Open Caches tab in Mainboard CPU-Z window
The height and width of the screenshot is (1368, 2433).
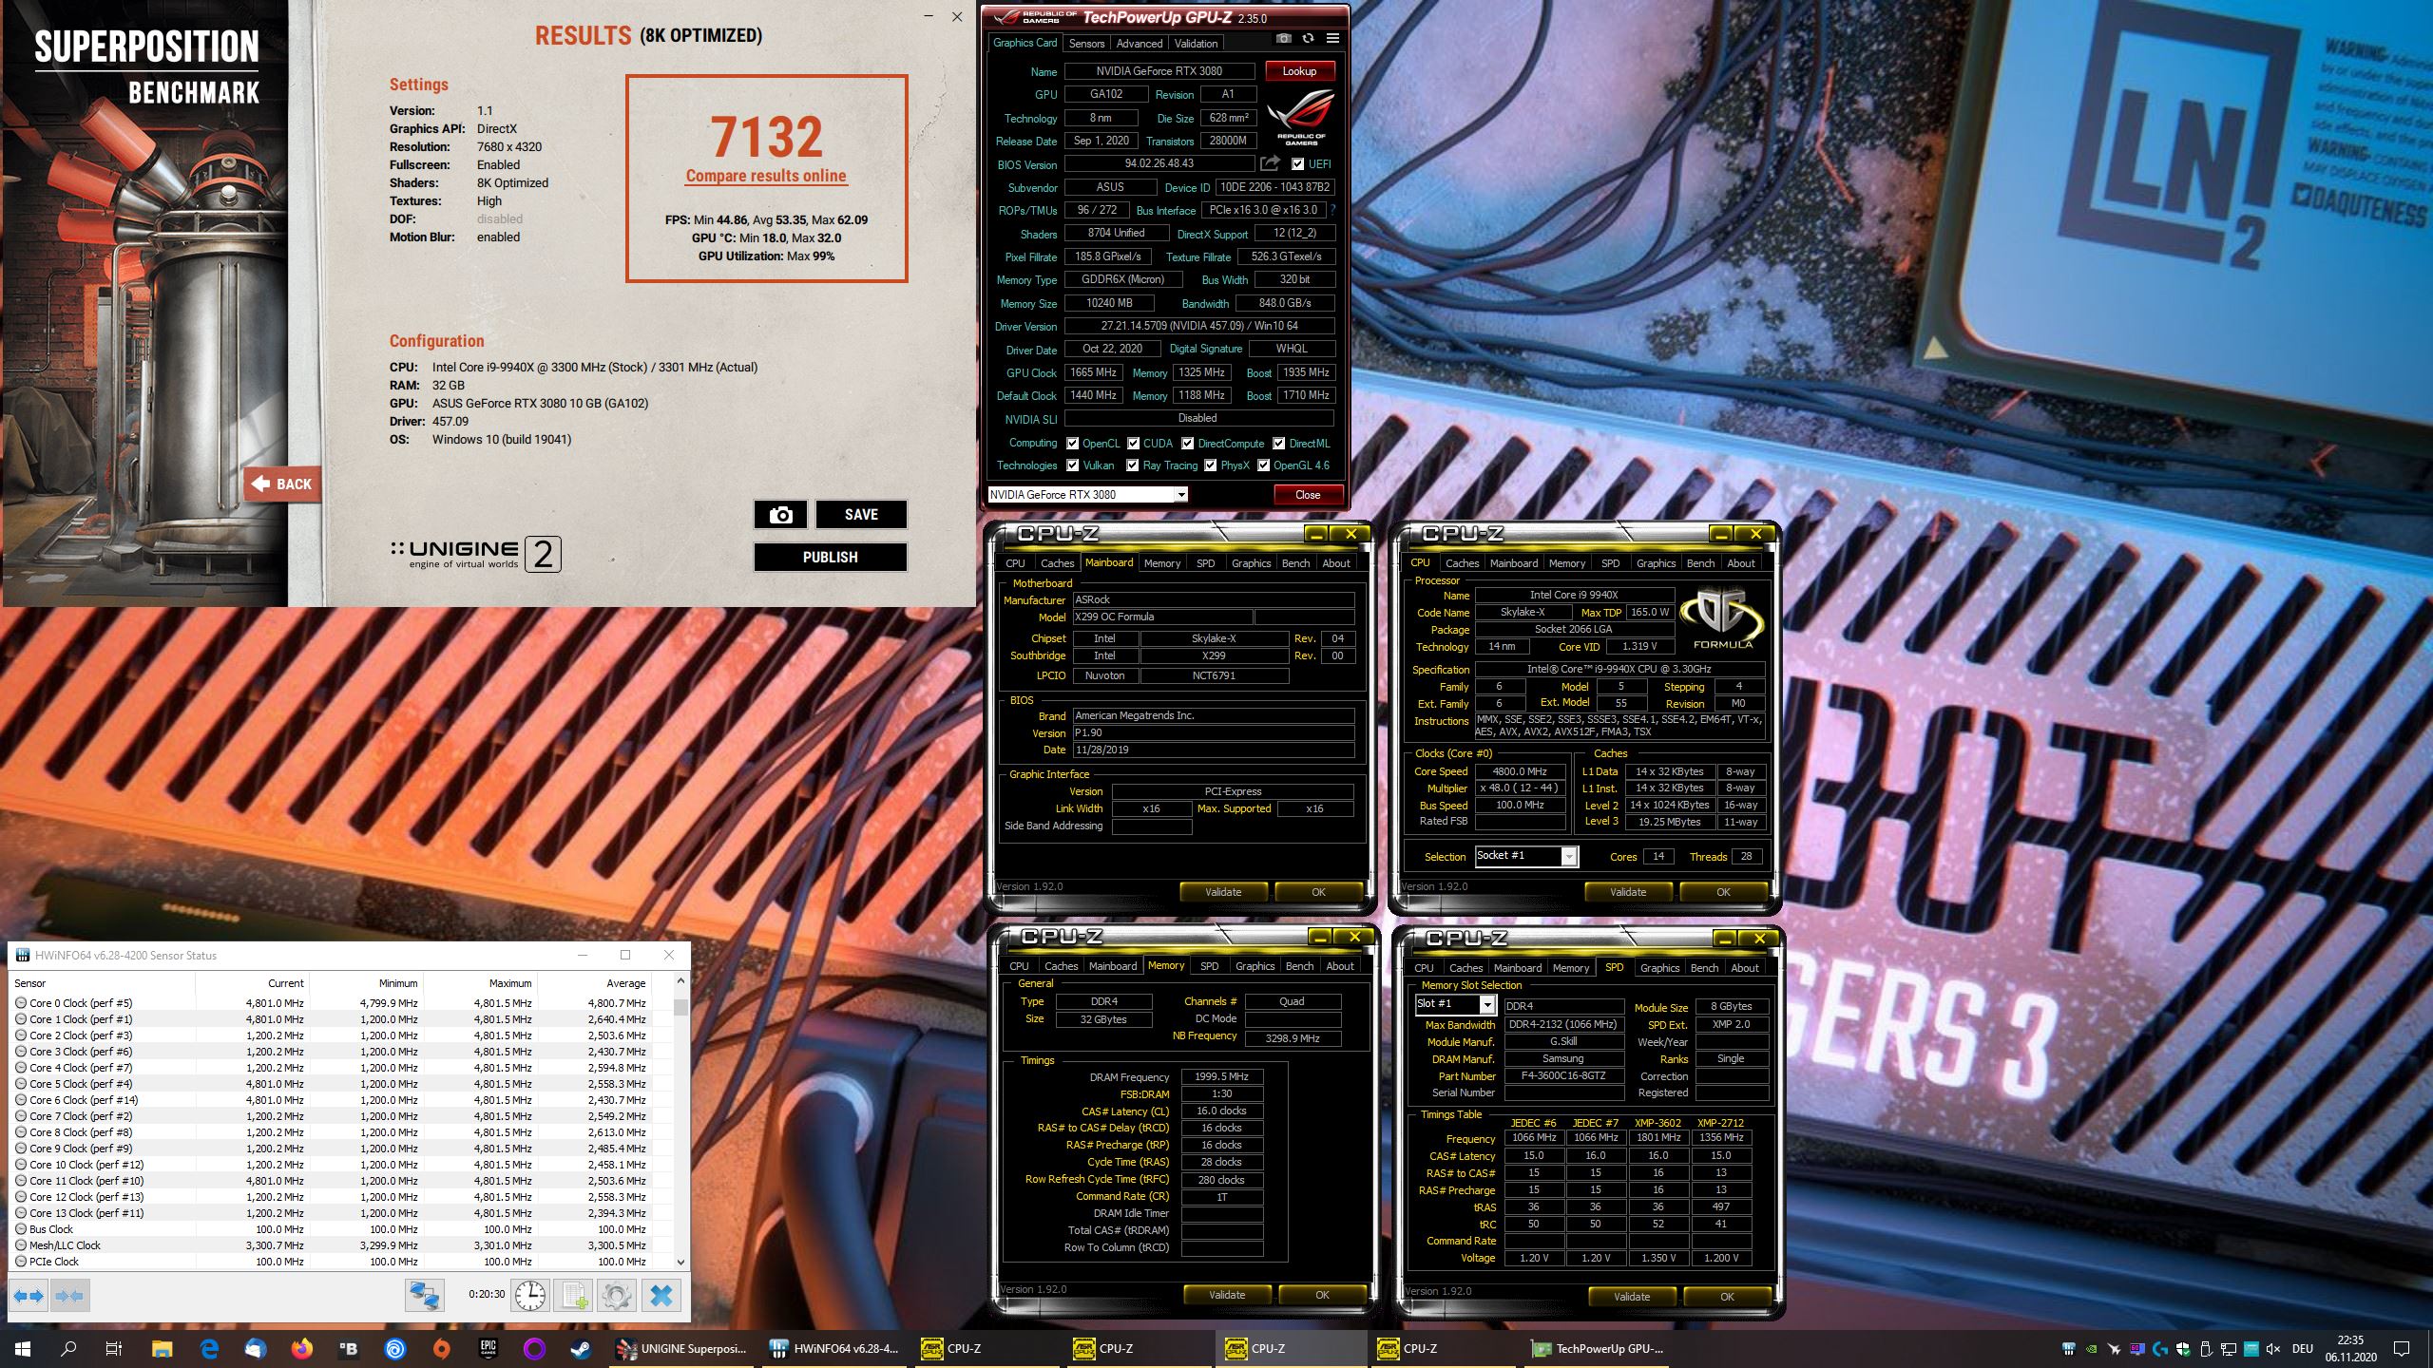[x=1057, y=563]
